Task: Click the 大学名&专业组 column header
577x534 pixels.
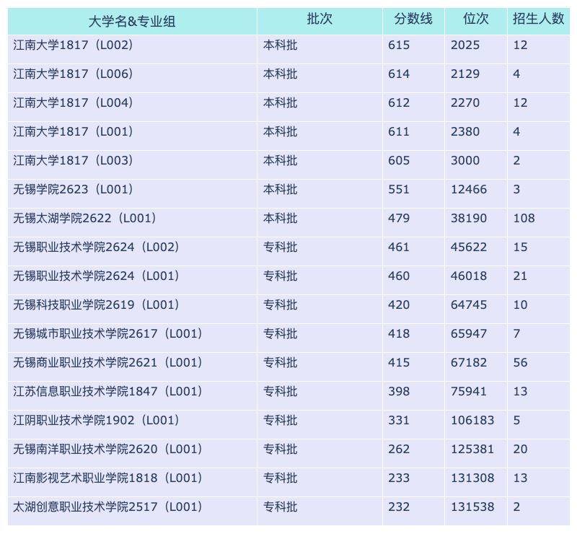Action: 132,22
